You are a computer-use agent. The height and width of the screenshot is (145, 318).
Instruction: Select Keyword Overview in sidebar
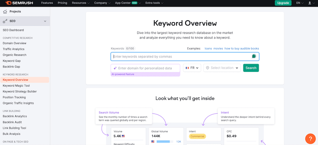coord(25,80)
